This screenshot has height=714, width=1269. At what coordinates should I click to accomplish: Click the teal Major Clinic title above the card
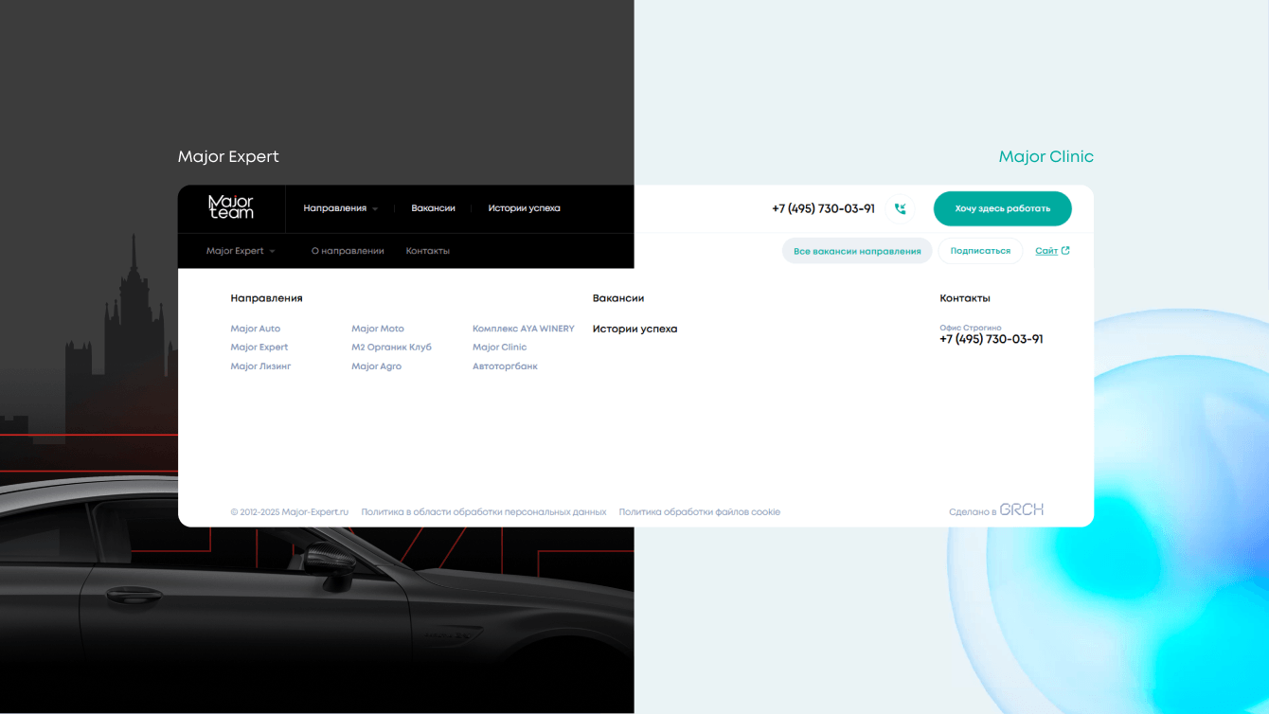(1046, 157)
